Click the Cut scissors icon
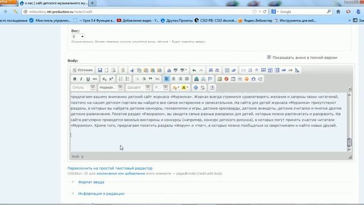The image size is (364, 205). (x=133, y=70)
